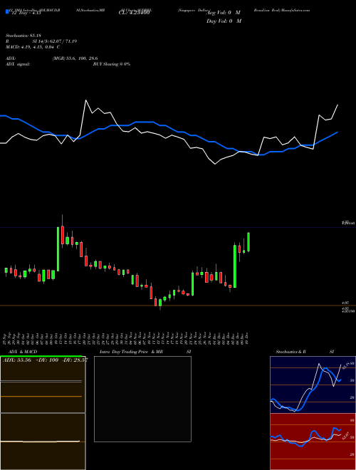Open the navy Stochastics mini chart
This screenshot has height=470, width=356.
pos(313,385)
